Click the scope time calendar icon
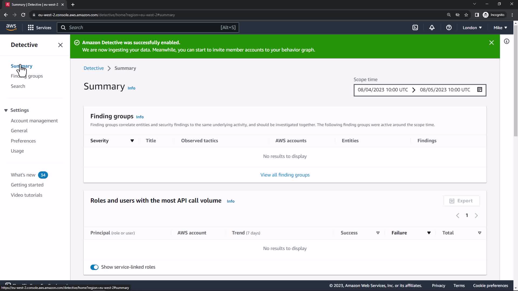518x291 pixels. coord(480,90)
